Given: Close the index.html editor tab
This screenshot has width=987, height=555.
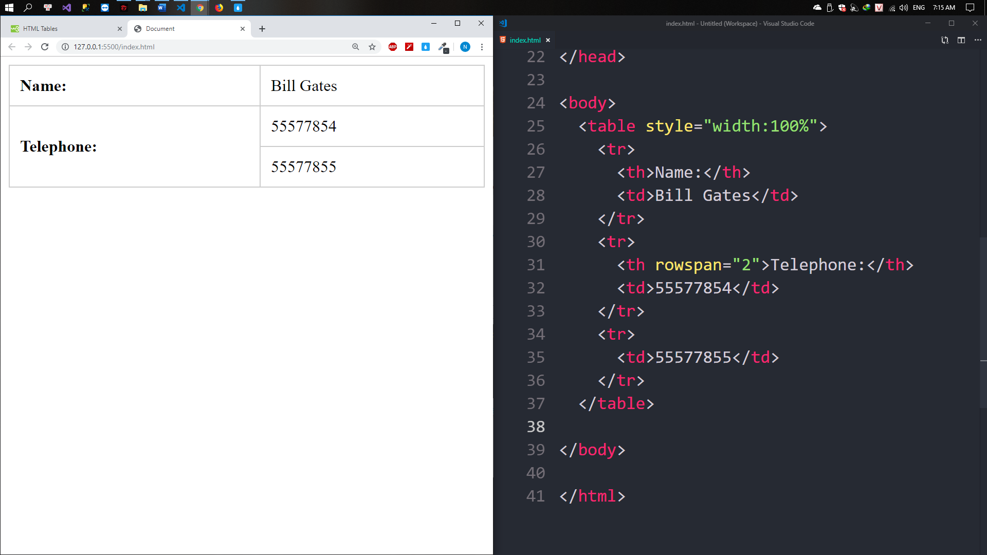Looking at the screenshot, I should click(548, 40).
